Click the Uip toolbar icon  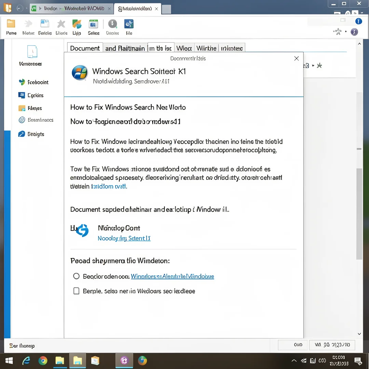click(x=77, y=24)
